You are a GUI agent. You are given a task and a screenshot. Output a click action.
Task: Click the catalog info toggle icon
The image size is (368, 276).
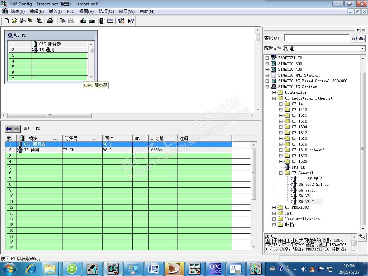point(362,236)
